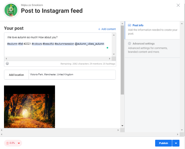Click the post panel vertical scrollbar thumb
Screen dimensions: 185x149
coord(122,60)
